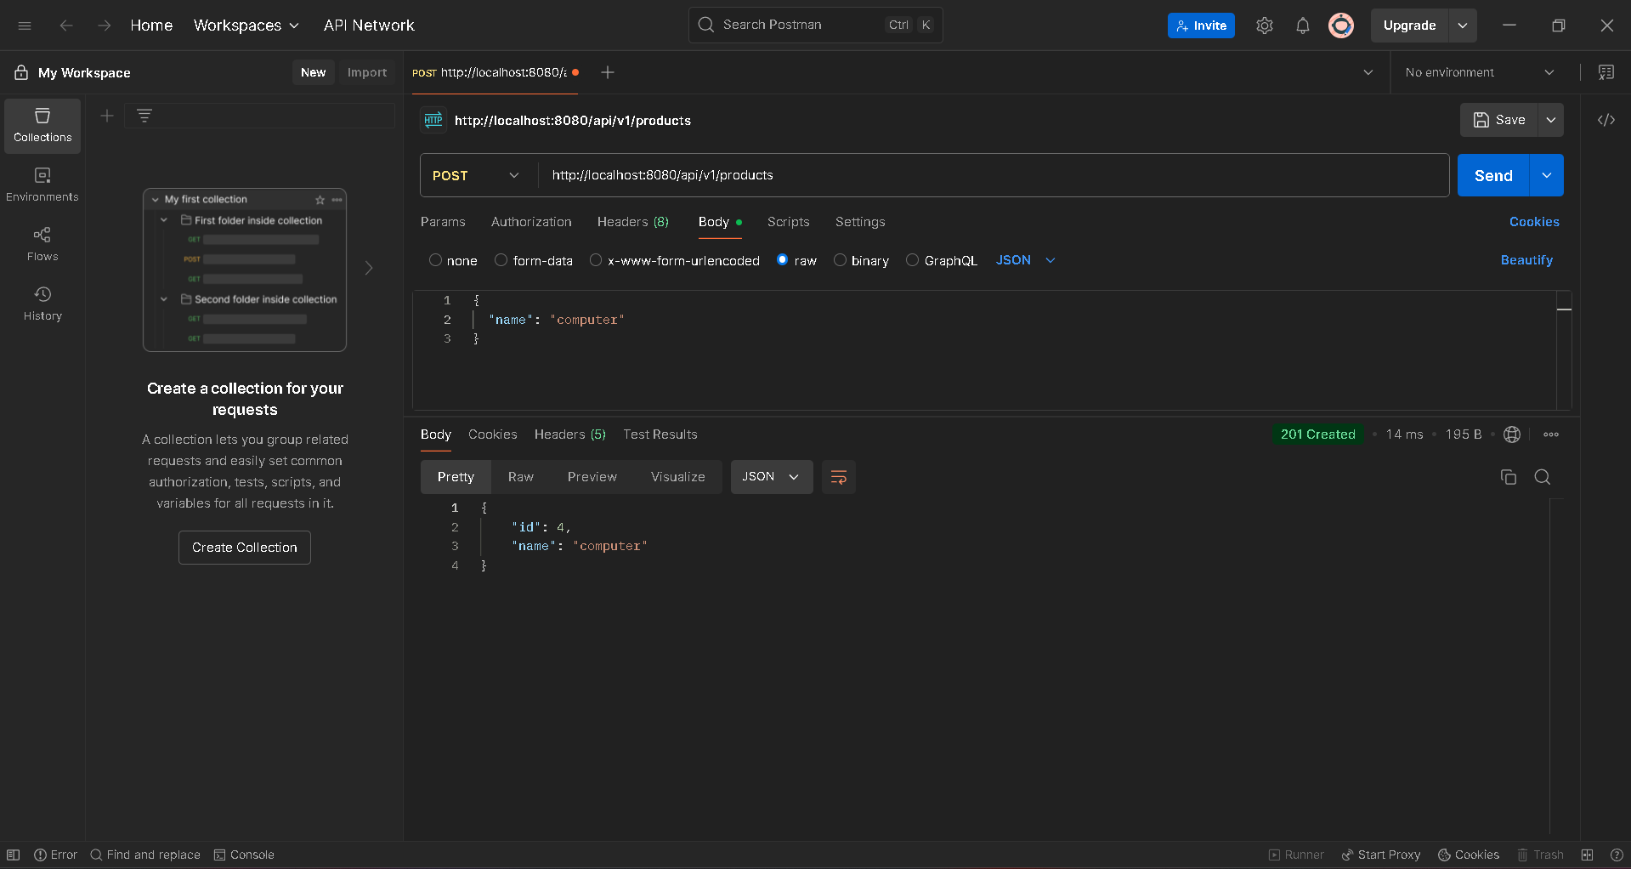The width and height of the screenshot is (1631, 869).
Task: Select the form-data body radio button
Action: (x=501, y=260)
